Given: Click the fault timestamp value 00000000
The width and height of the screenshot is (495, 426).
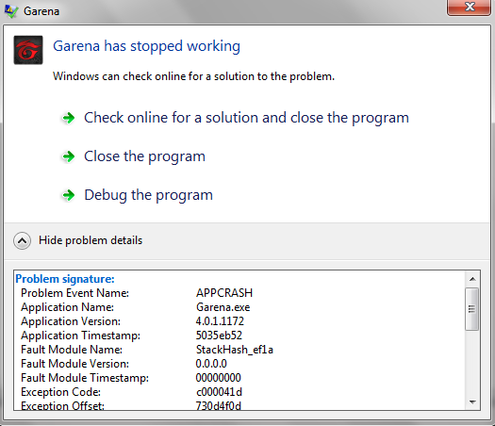Looking at the screenshot, I should tap(218, 378).
